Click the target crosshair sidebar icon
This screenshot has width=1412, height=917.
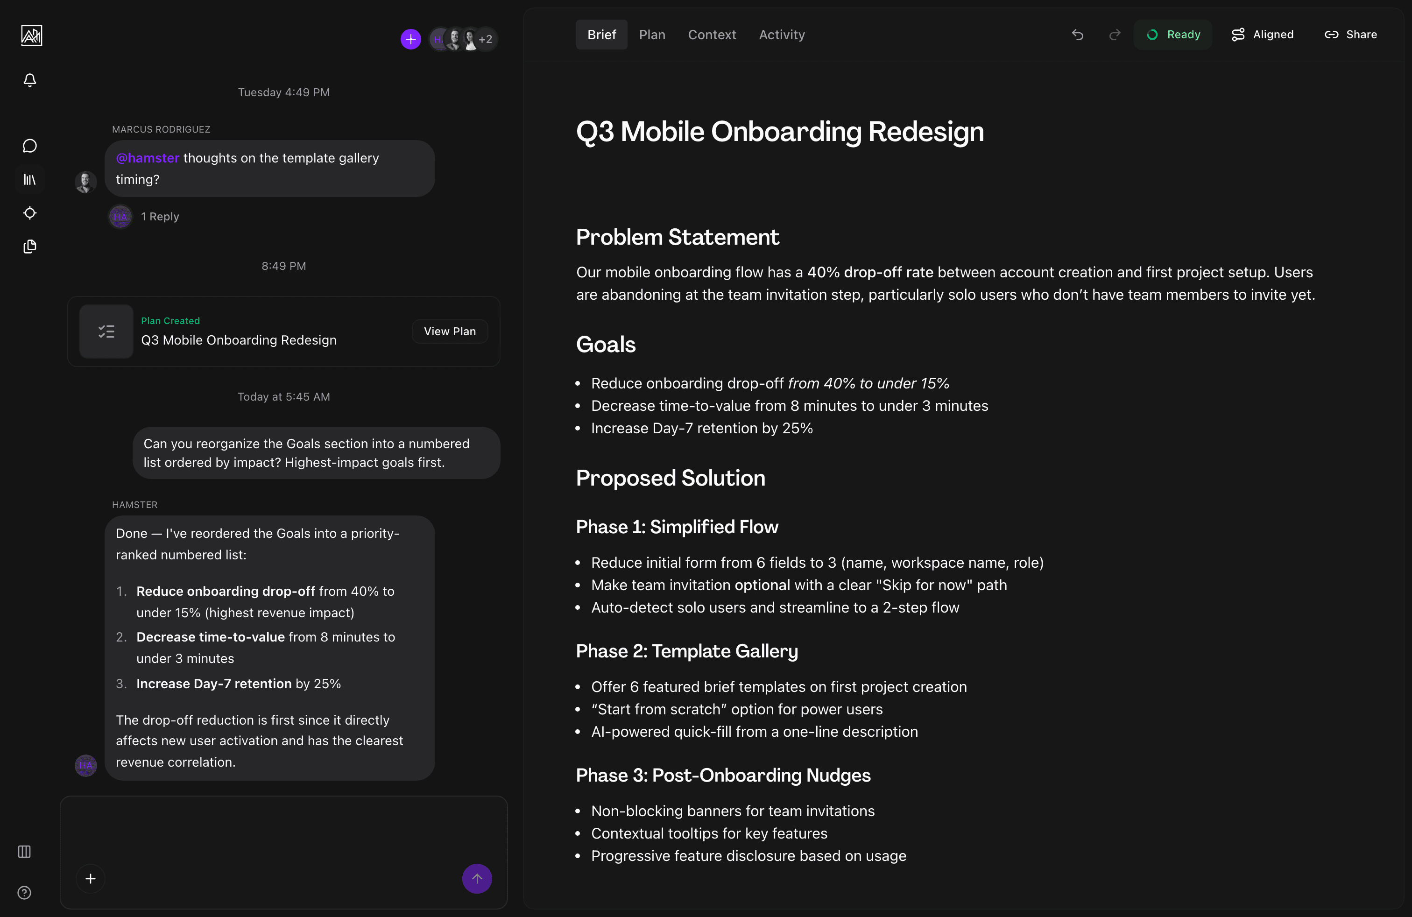pos(30,213)
